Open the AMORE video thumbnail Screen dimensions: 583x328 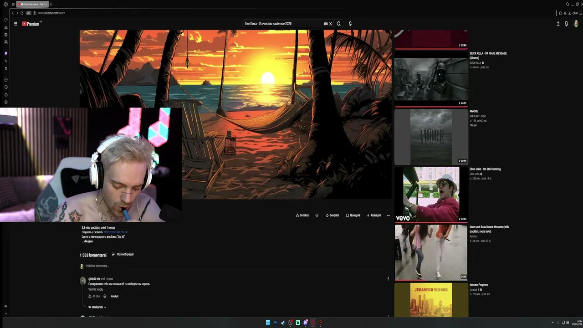[x=431, y=137]
